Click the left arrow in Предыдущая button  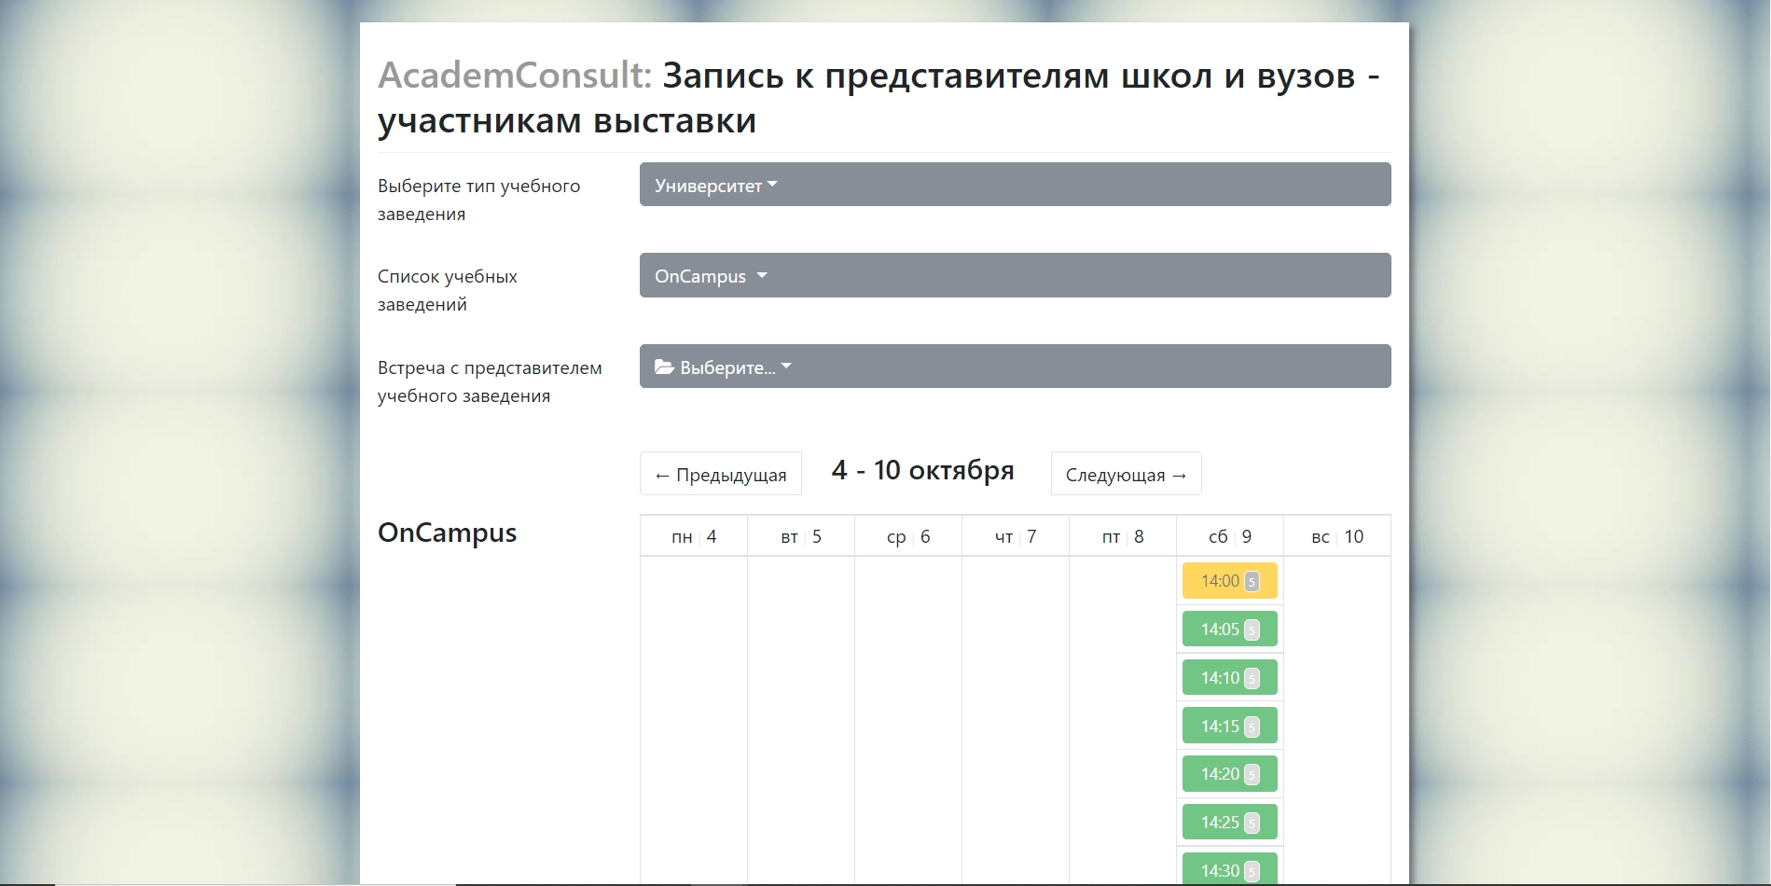(663, 474)
